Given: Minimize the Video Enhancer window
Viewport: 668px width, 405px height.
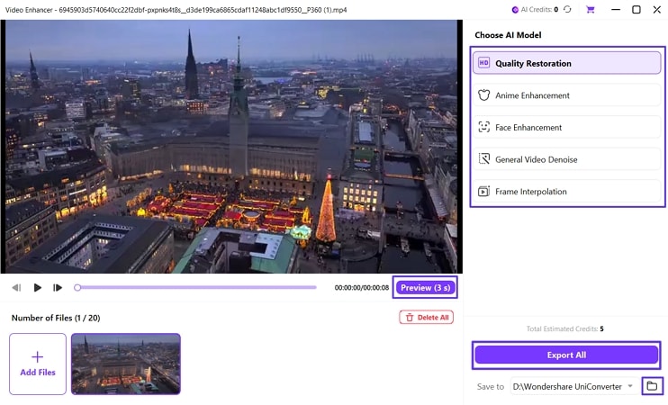Looking at the screenshot, I should pos(616,9).
